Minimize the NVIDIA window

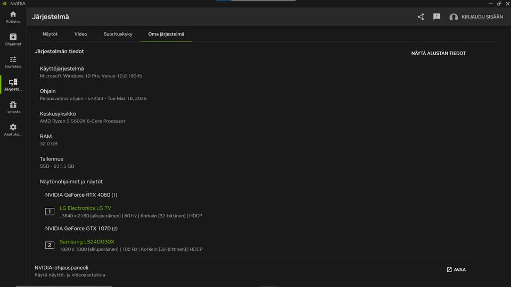pyautogui.click(x=490, y=4)
